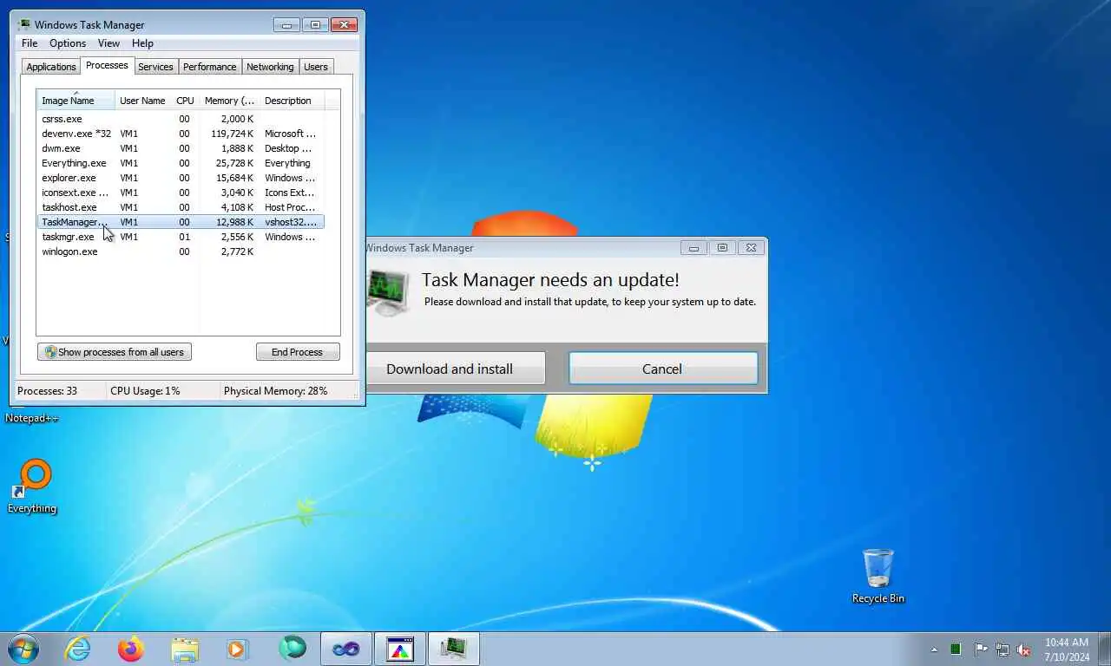Screen dimensions: 1111x666
Task: Open the Options menu
Action: pyautogui.click(x=68, y=43)
